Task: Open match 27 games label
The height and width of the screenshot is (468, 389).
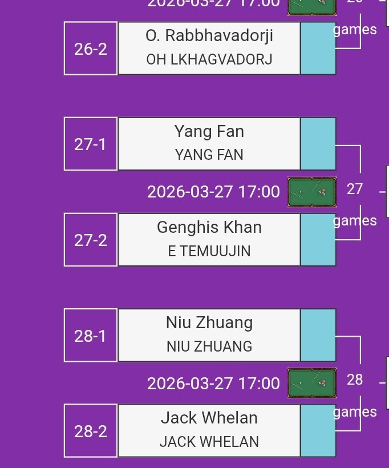Action: click(355, 220)
